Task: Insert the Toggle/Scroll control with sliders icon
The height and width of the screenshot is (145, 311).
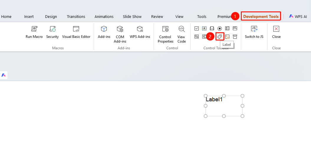Action: coord(197,37)
